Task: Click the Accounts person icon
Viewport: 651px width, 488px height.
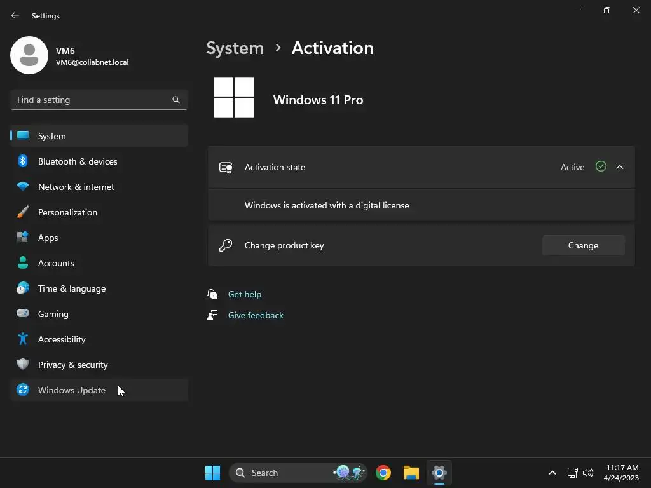Action: 23,262
